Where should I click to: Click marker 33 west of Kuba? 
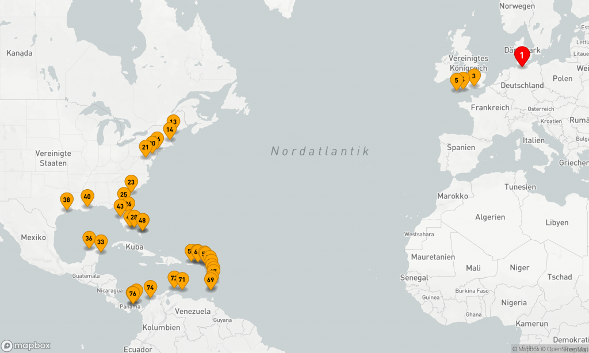pos(101,242)
